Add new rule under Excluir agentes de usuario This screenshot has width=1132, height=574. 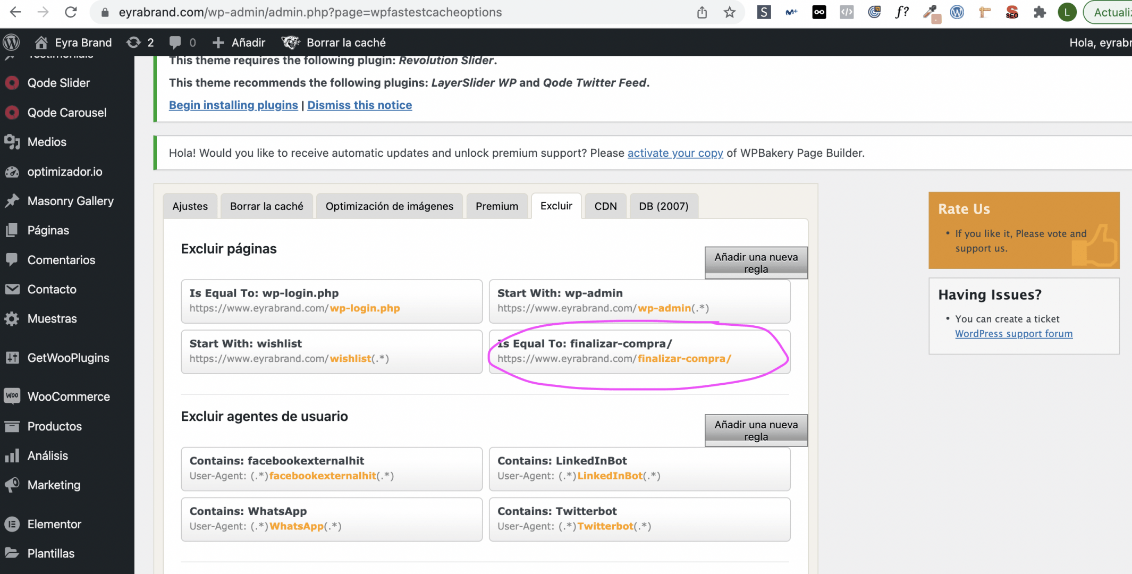click(756, 430)
